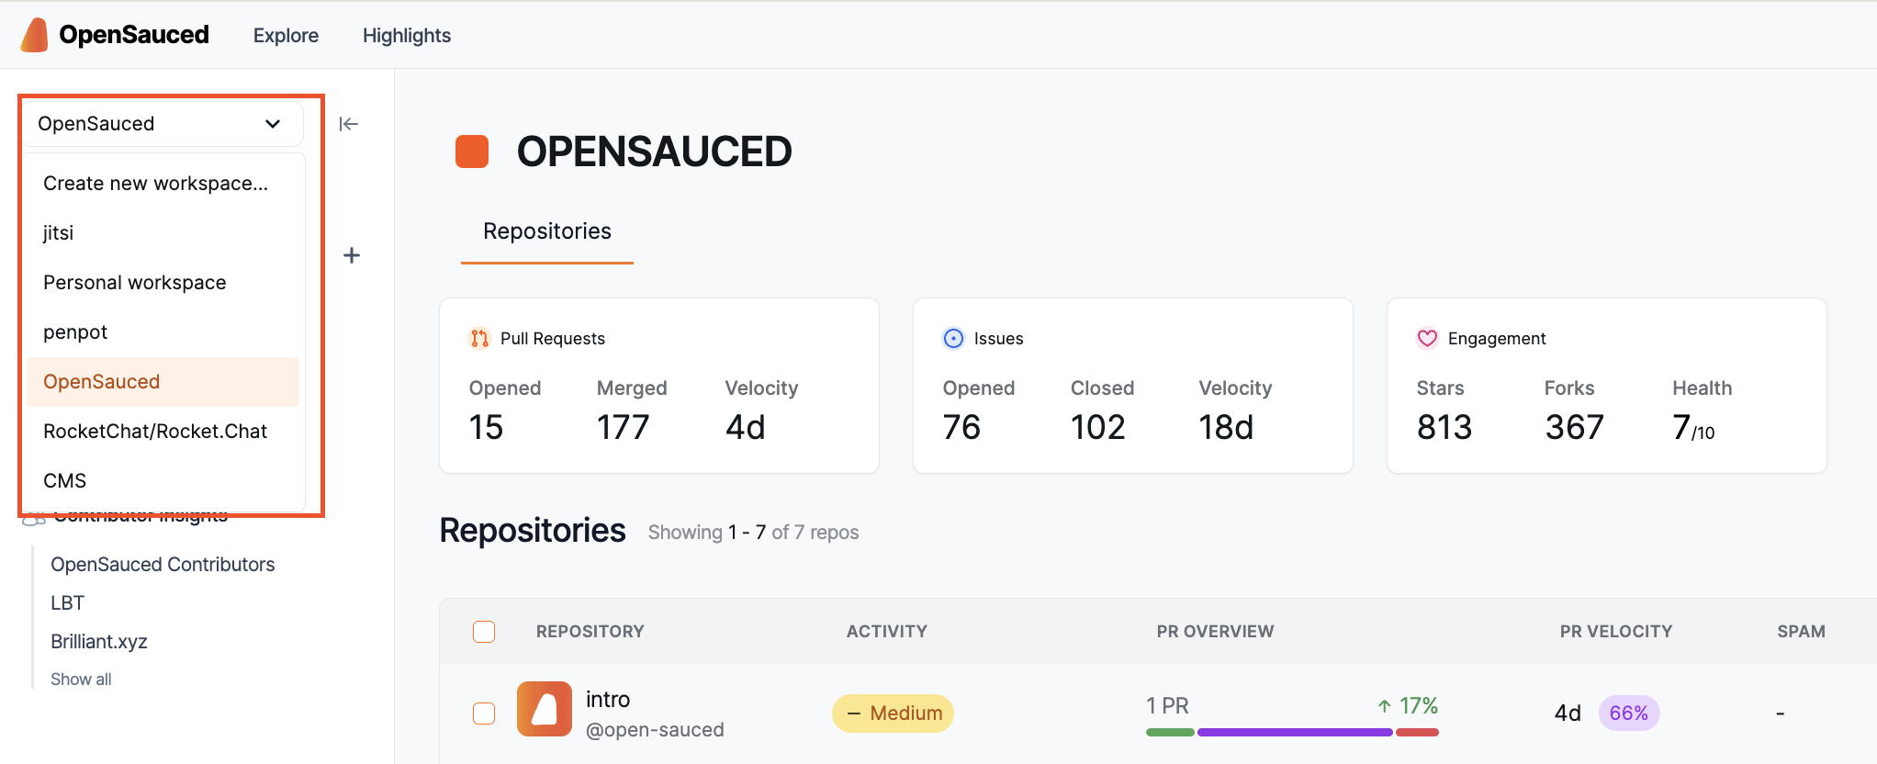Image resolution: width=1877 pixels, height=764 pixels.
Task: Open the Explore menu
Action: tap(286, 36)
